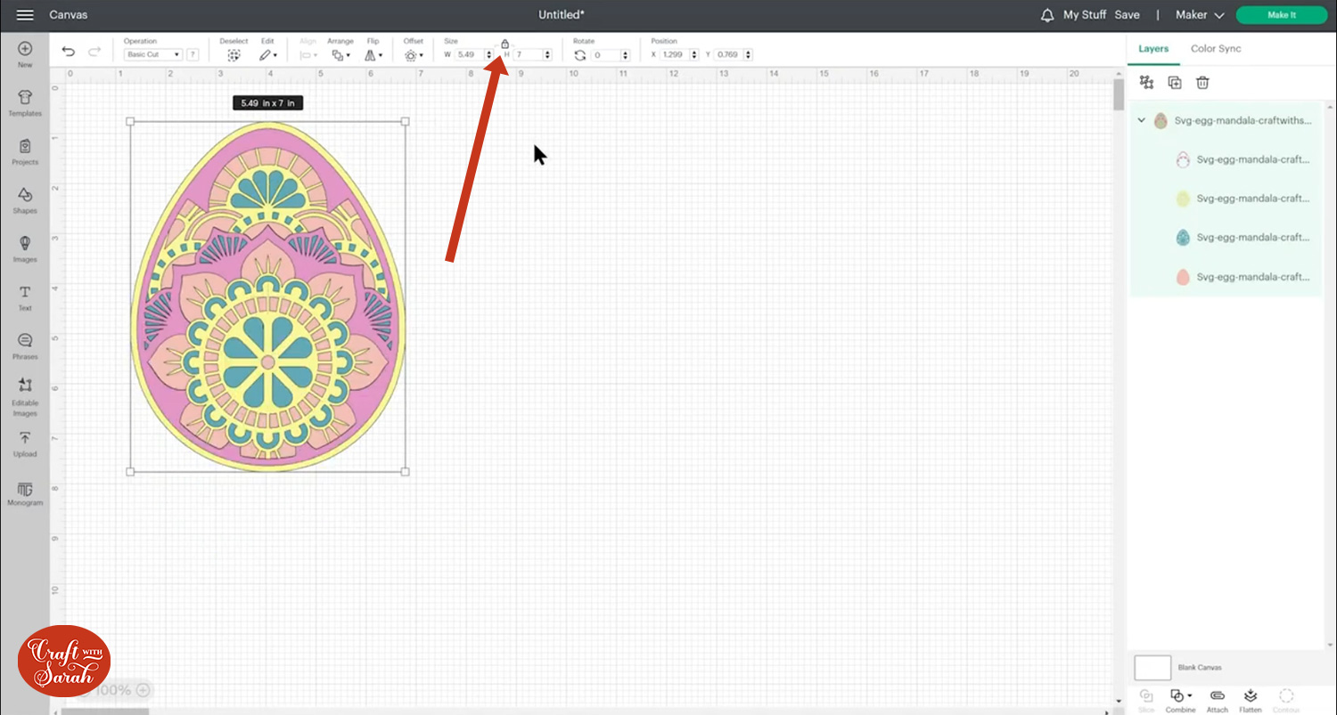
Task: Click the notifications bell icon
Action: coord(1047,15)
